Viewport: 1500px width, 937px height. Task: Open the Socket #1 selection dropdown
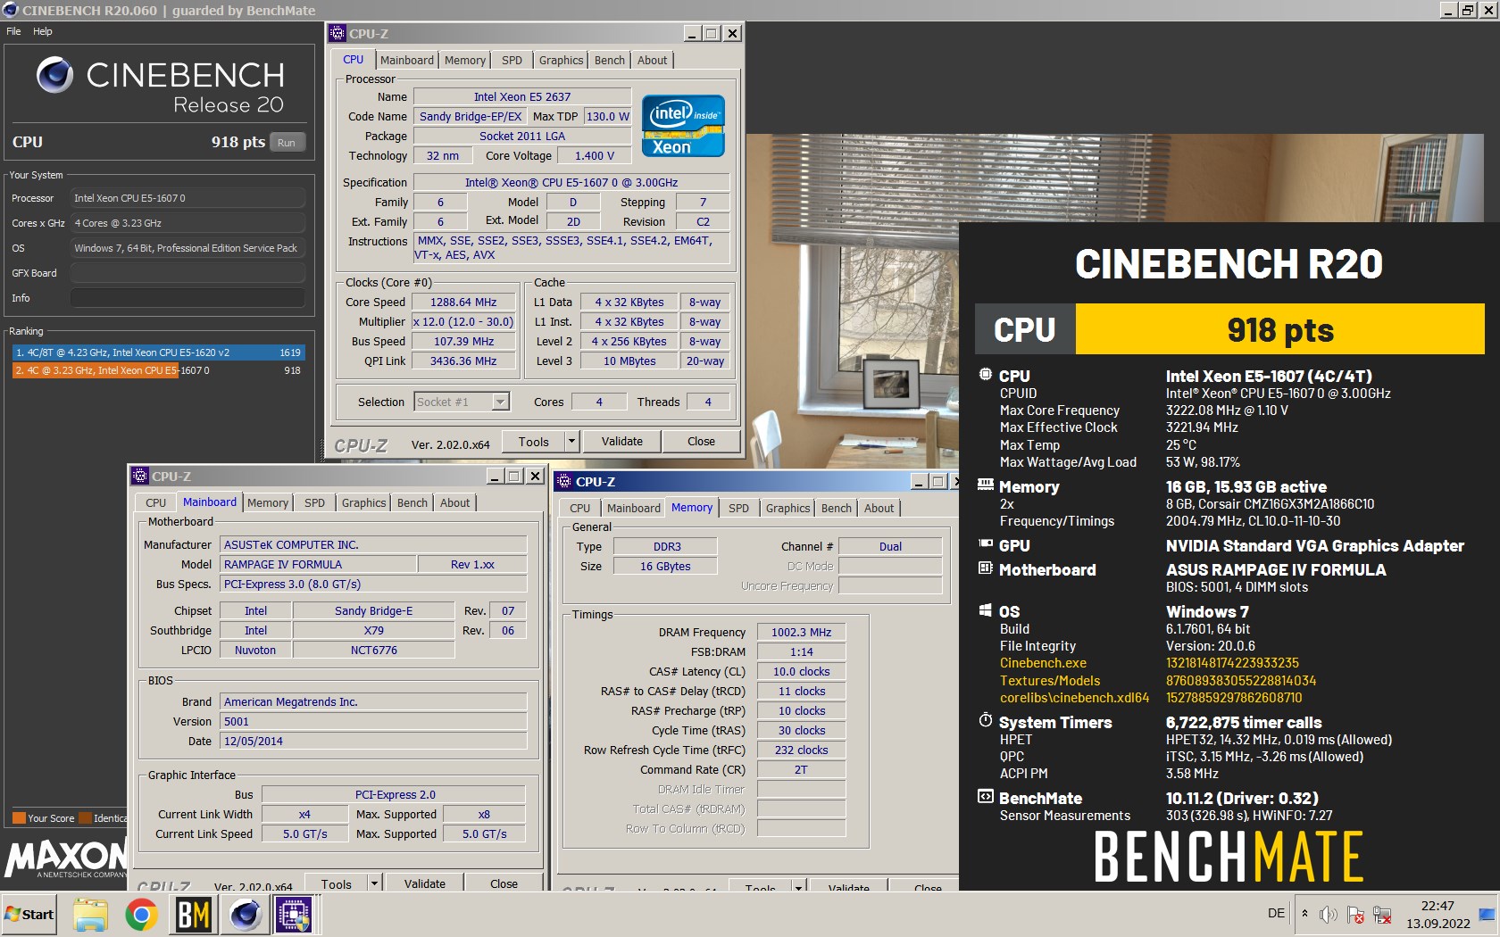point(501,402)
